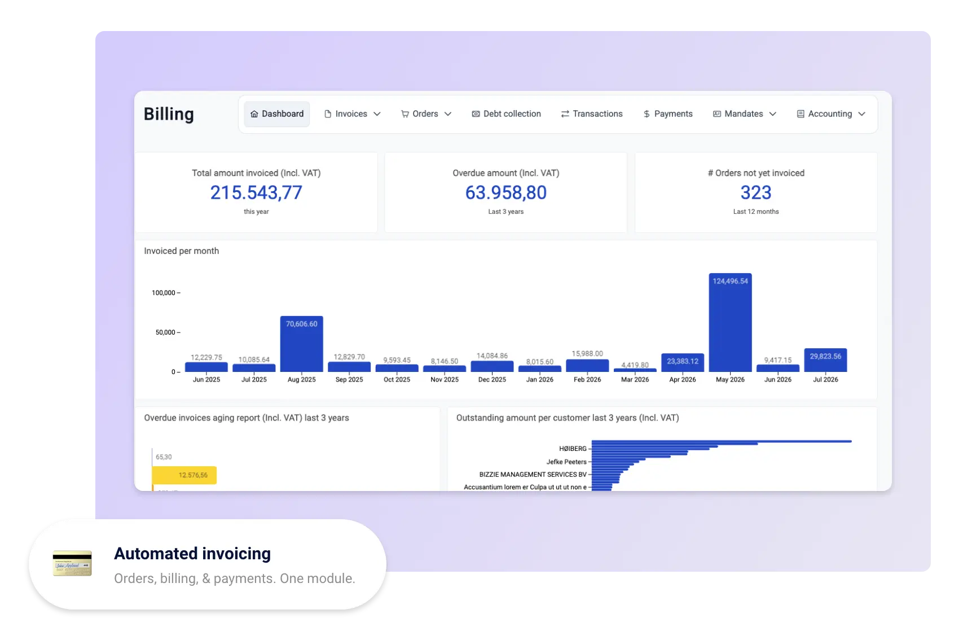Expand the Mandates dropdown chevron

773,114
